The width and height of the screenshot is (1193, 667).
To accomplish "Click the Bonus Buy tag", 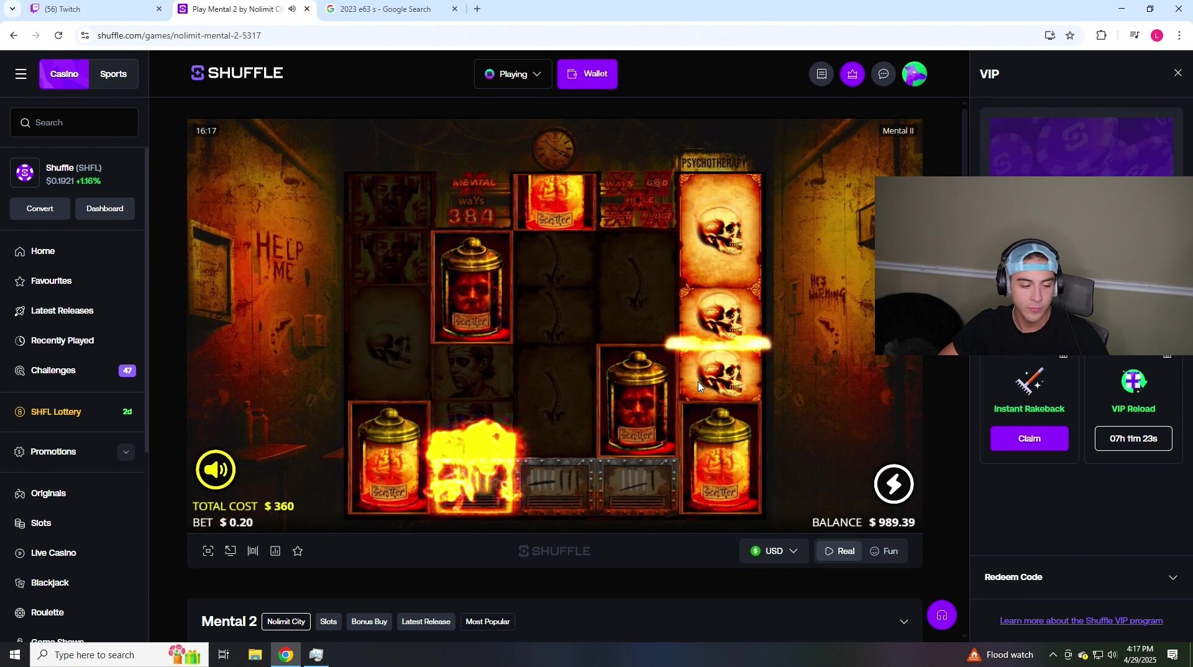I will coord(369,622).
